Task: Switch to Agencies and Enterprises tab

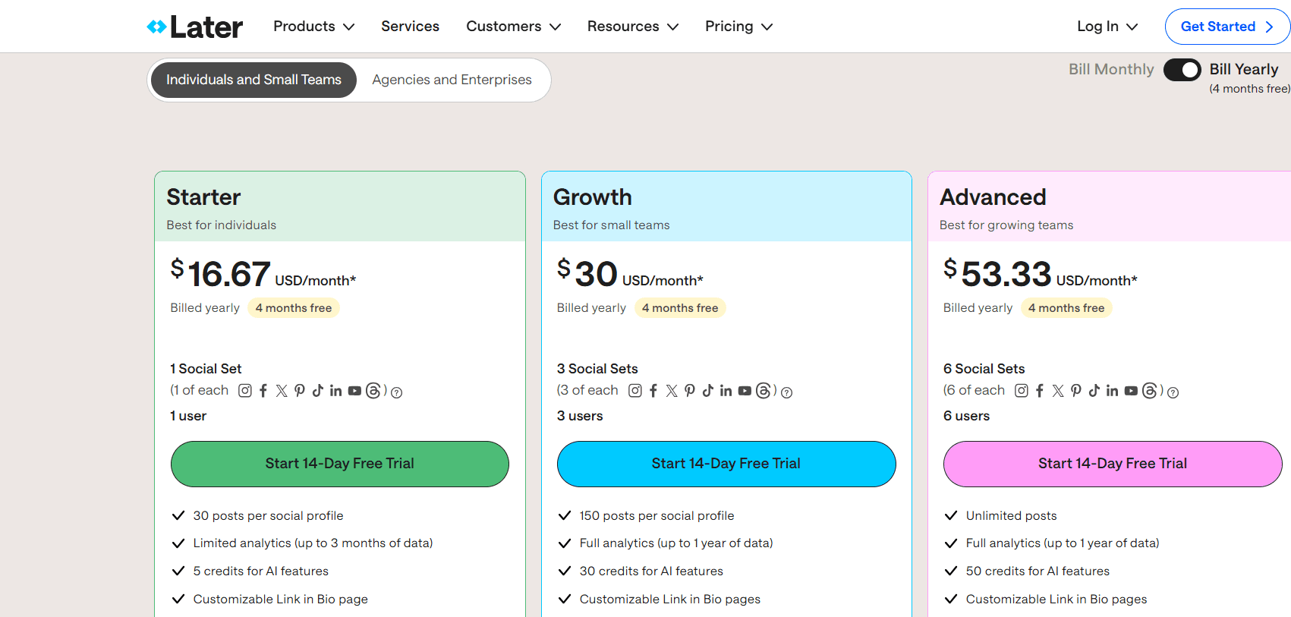Action: pyautogui.click(x=452, y=80)
